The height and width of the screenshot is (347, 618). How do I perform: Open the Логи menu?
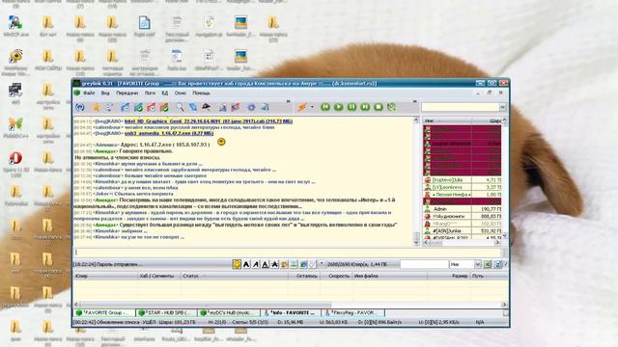(150, 93)
